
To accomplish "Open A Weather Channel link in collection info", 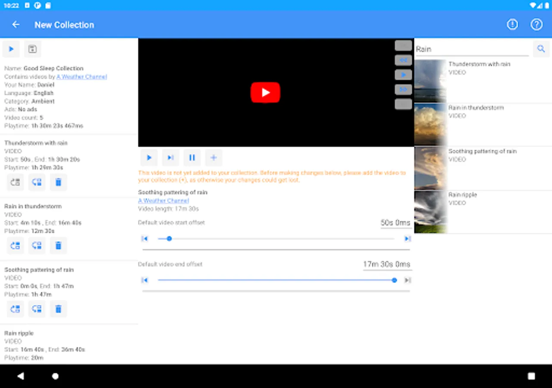I will [x=82, y=77].
